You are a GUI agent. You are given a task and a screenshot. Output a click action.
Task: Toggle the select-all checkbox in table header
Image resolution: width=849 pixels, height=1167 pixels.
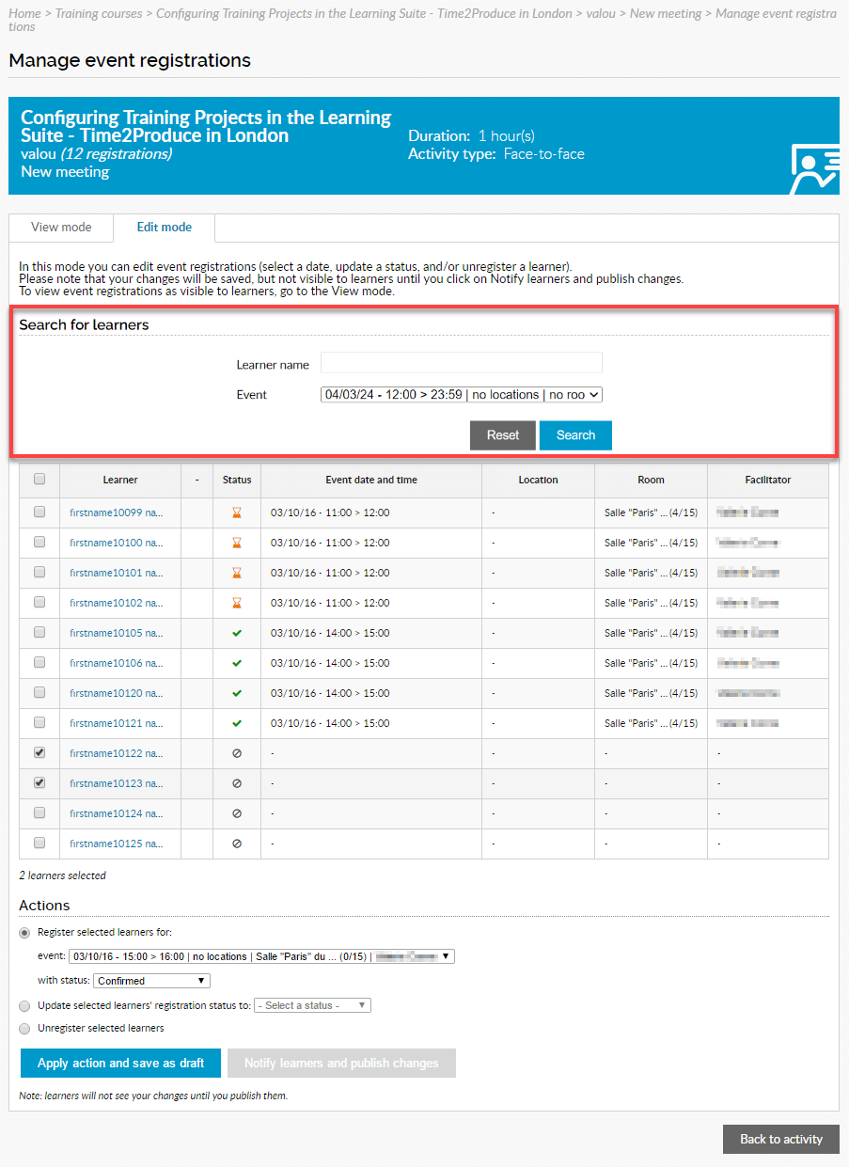click(39, 479)
